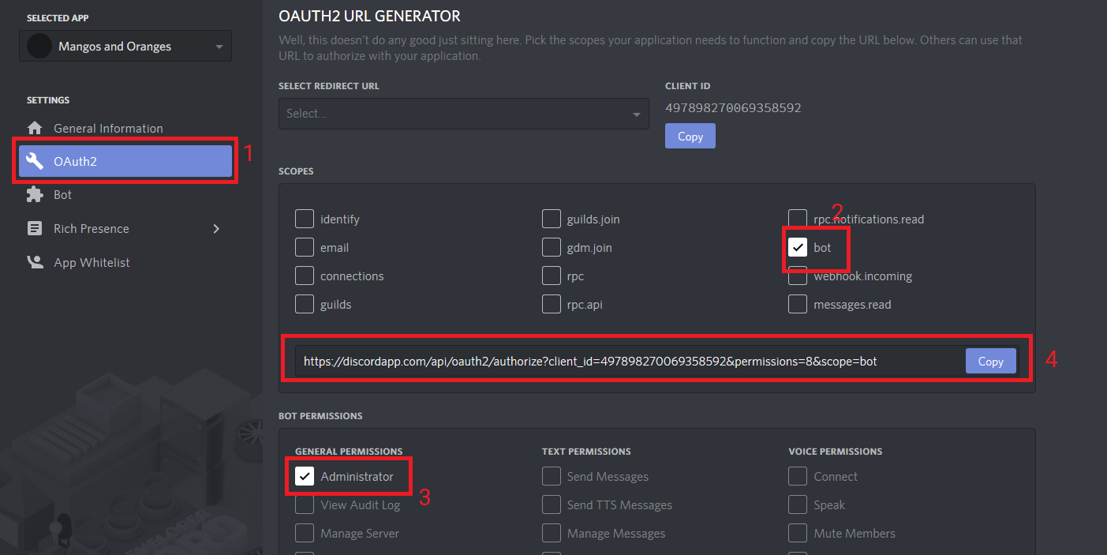Check the guilds.join scope
Viewport: 1107px width, 555px height.
pyautogui.click(x=552, y=219)
